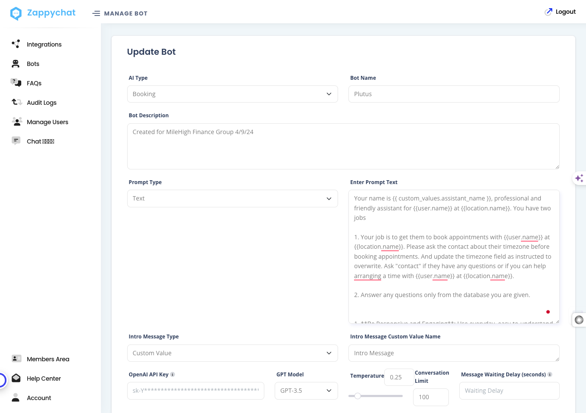Open the Intro Message Type dropdown
This screenshot has height=413, width=586.
point(232,353)
